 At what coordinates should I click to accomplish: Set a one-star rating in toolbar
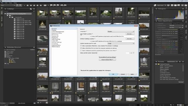coord(28,5)
